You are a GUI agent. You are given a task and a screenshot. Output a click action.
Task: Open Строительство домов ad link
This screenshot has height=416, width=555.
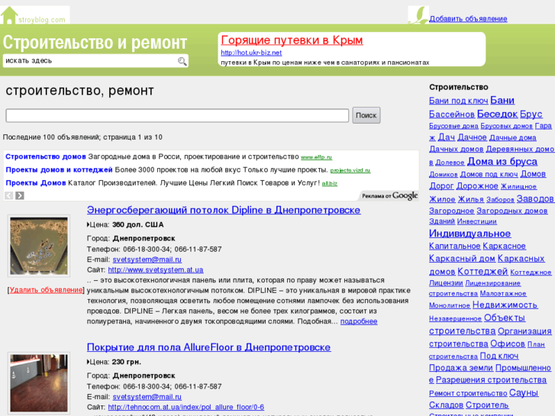(x=46, y=156)
